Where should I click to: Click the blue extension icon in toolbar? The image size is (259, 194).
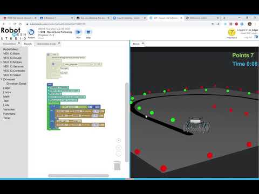point(242,24)
